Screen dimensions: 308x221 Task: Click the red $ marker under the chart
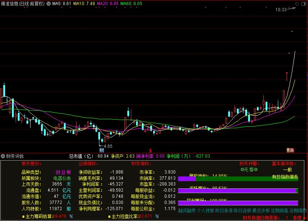[151, 150]
